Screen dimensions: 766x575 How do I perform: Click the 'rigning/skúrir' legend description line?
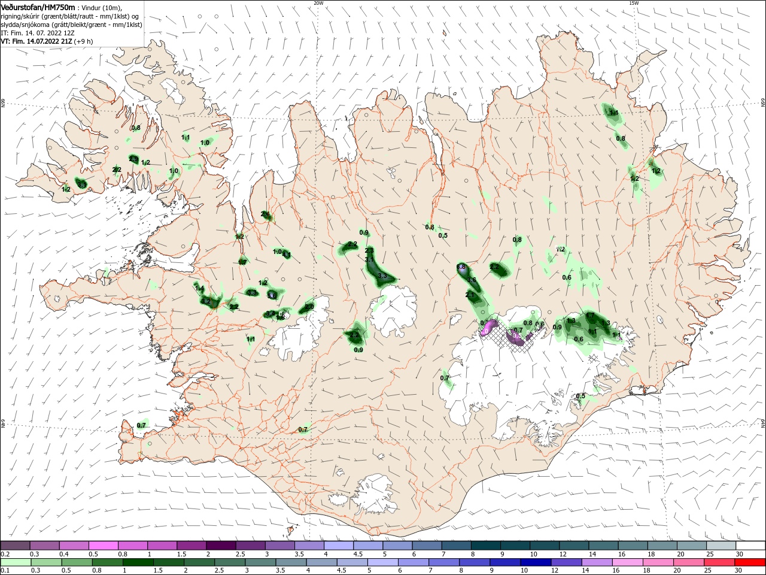pos(70,16)
